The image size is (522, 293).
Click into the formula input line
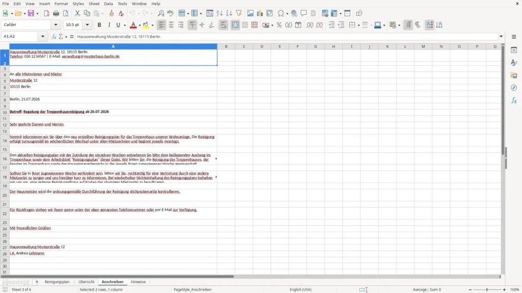(286, 37)
